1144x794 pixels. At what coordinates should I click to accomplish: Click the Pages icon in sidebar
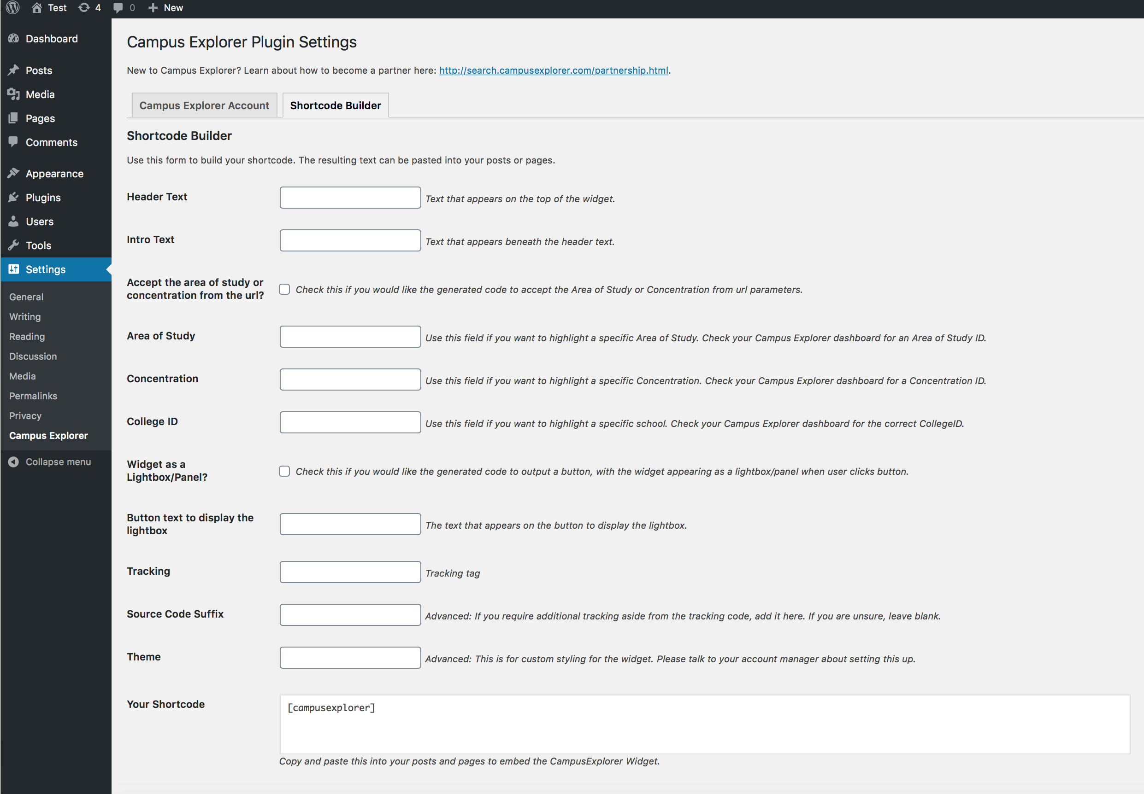click(x=13, y=118)
